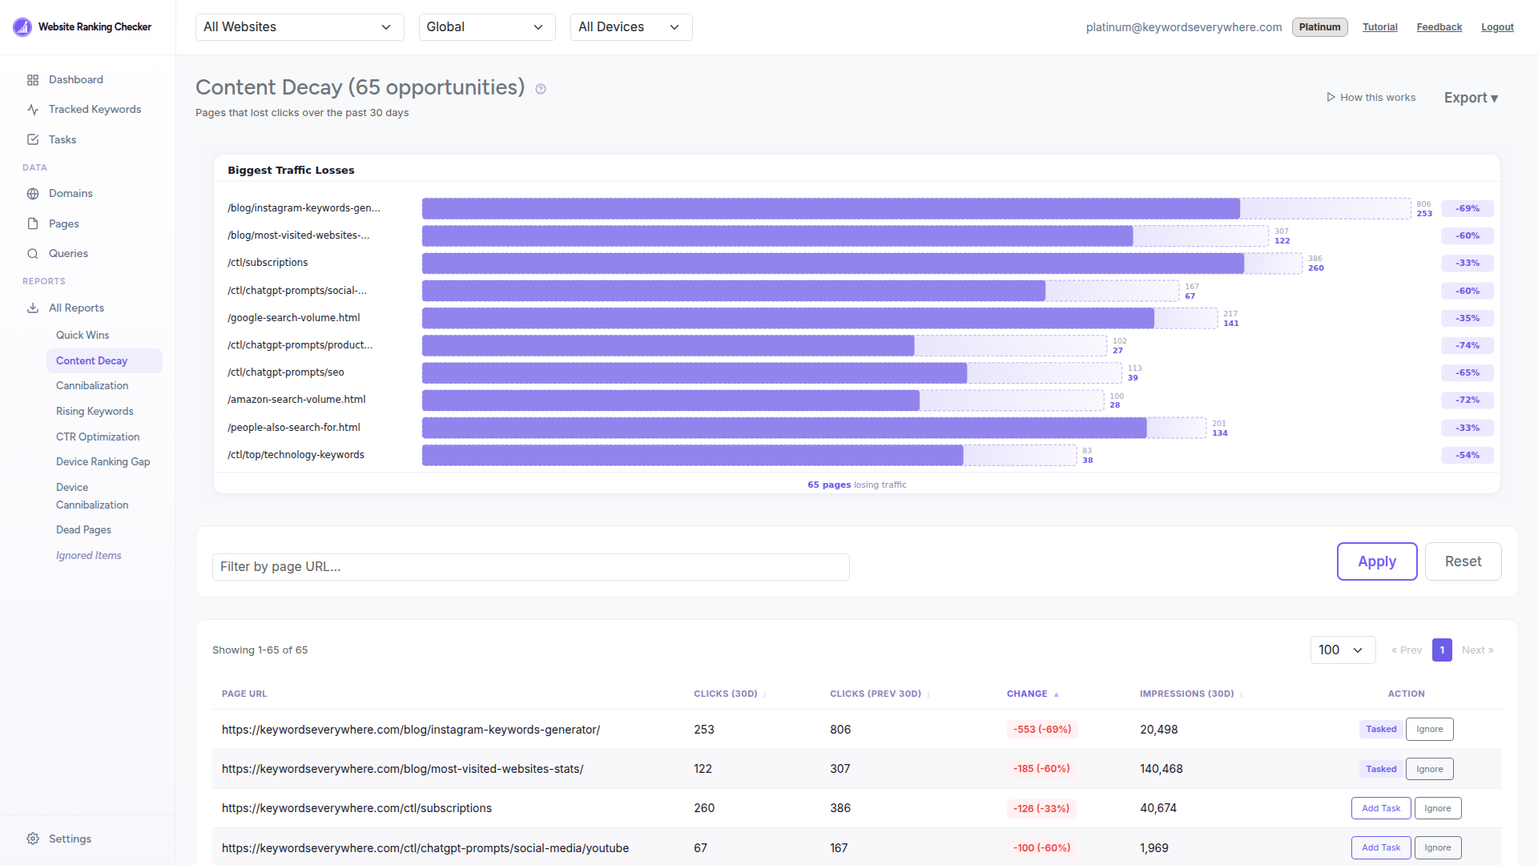Open the Settings gear icon
Screen dimensions: 1538x865
tap(33, 838)
